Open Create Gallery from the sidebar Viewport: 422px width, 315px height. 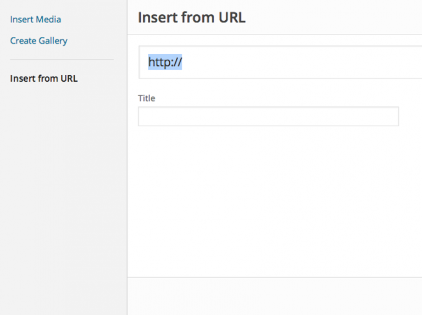[x=39, y=41]
